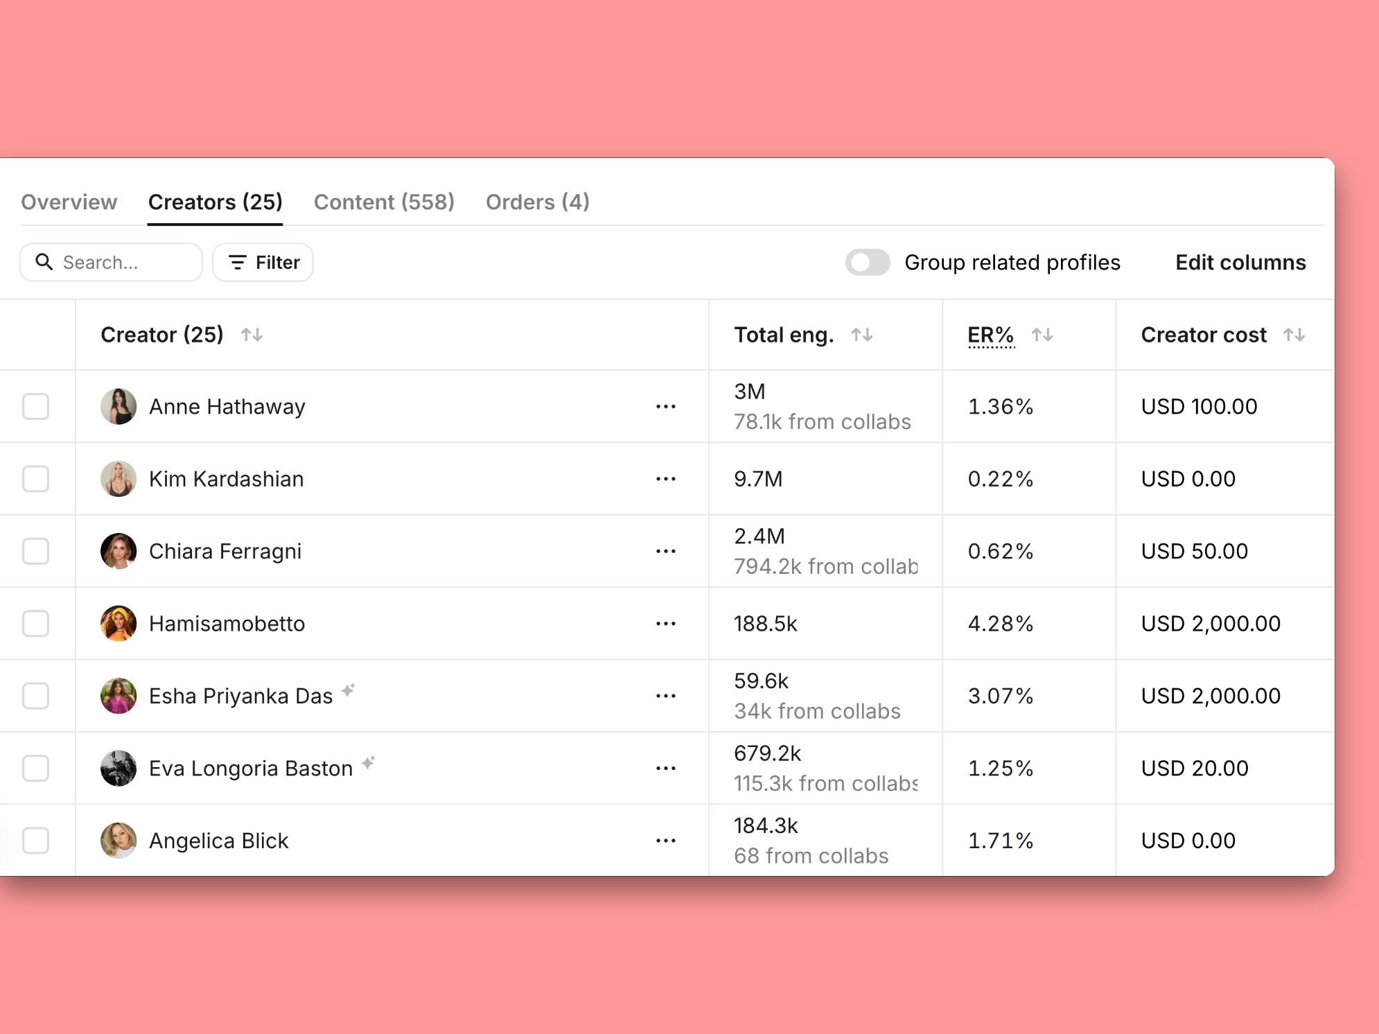Select the Angelica Blick row checkbox

pos(35,841)
